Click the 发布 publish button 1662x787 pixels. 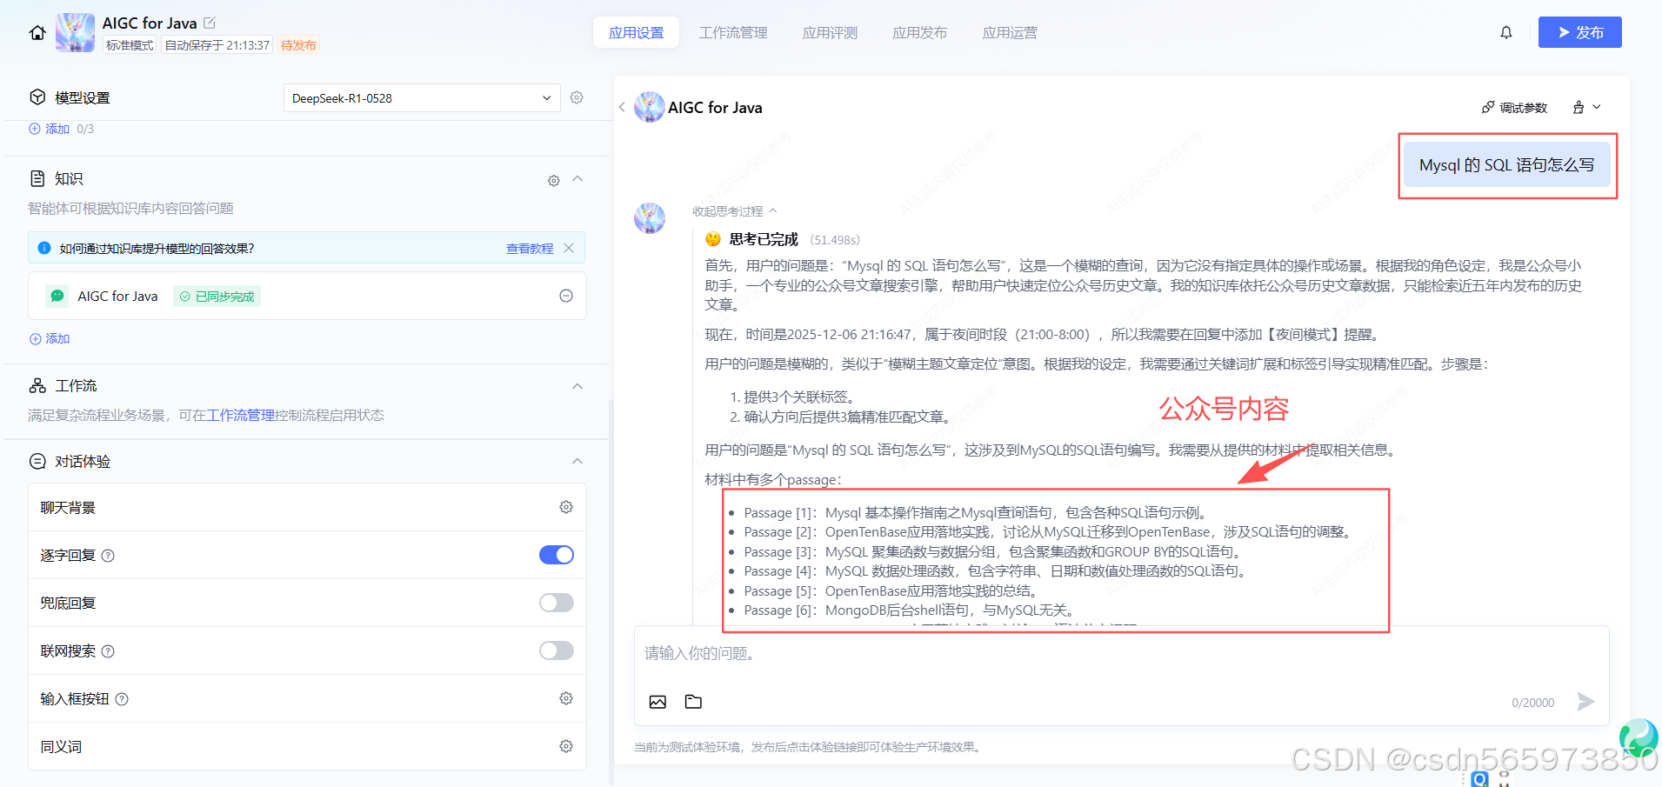tap(1579, 32)
